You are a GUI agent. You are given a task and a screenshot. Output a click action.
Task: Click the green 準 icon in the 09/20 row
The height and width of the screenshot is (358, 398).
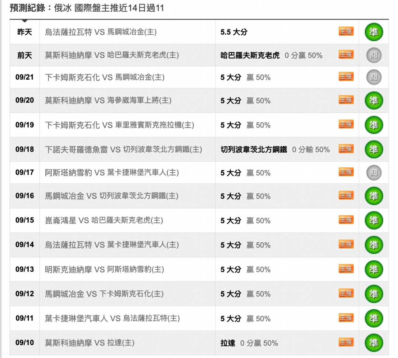[x=374, y=101]
